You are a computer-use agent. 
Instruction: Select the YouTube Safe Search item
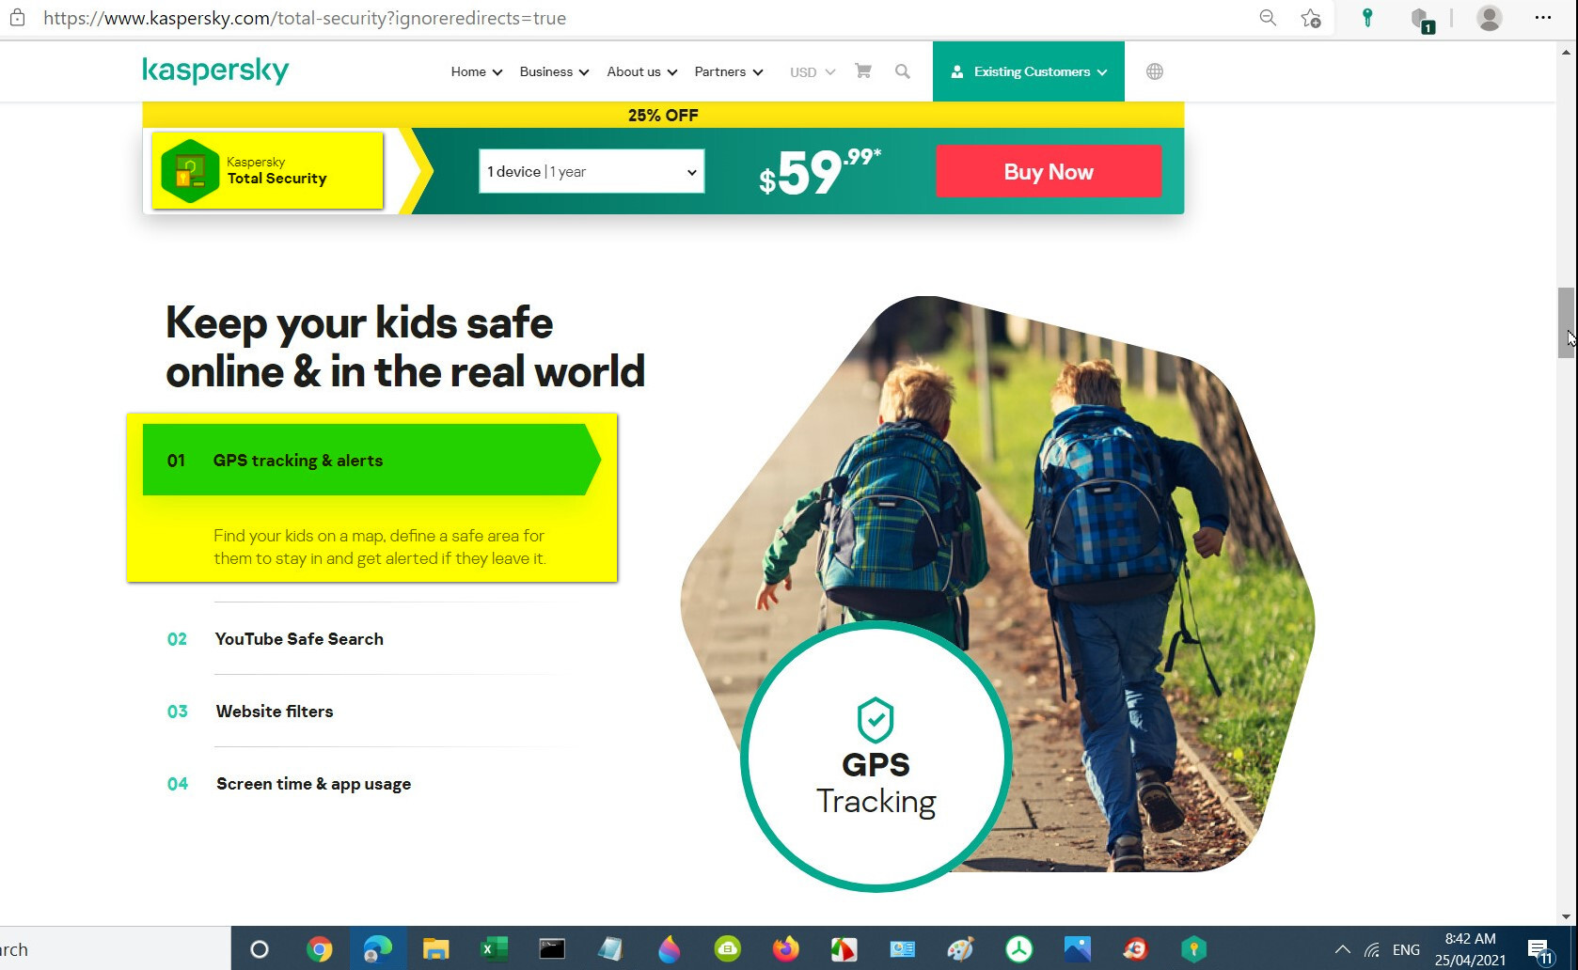299,639
